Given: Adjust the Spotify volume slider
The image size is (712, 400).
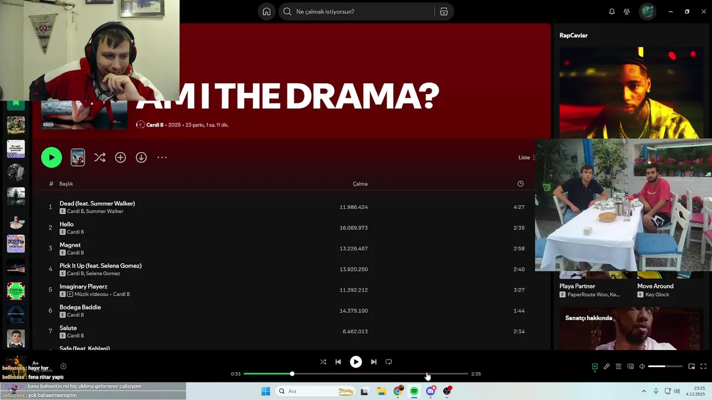Looking at the screenshot, I should click(665, 367).
